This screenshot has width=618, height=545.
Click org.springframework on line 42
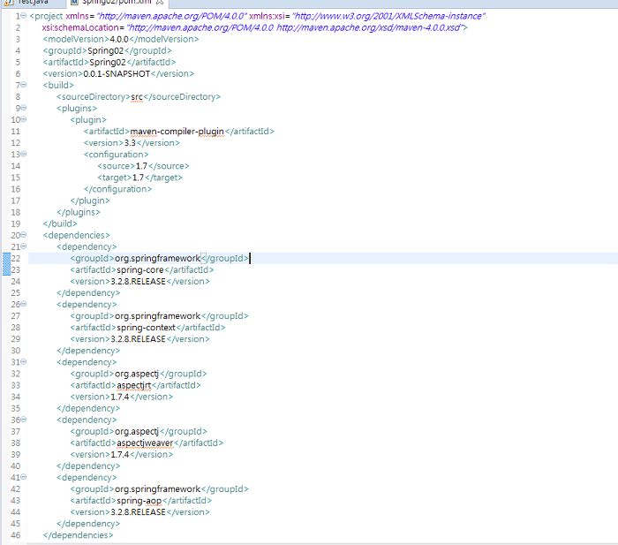coord(157,489)
